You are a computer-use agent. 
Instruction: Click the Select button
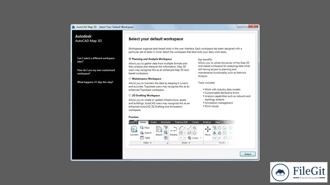point(248,154)
